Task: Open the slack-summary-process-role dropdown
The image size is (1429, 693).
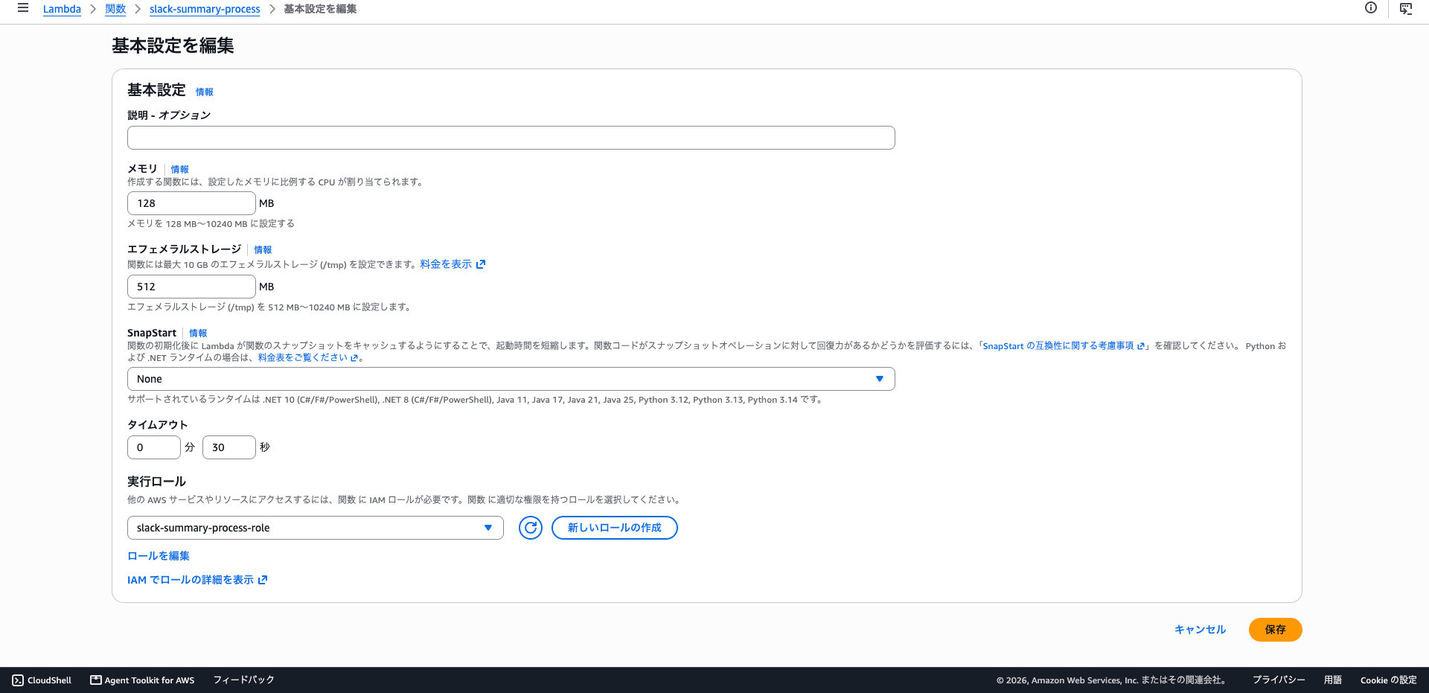Action: pyautogui.click(x=316, y=528)
